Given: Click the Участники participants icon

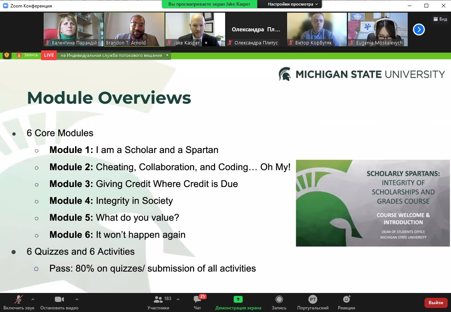Looking at the screenshot, I should [x=158, y=300].
